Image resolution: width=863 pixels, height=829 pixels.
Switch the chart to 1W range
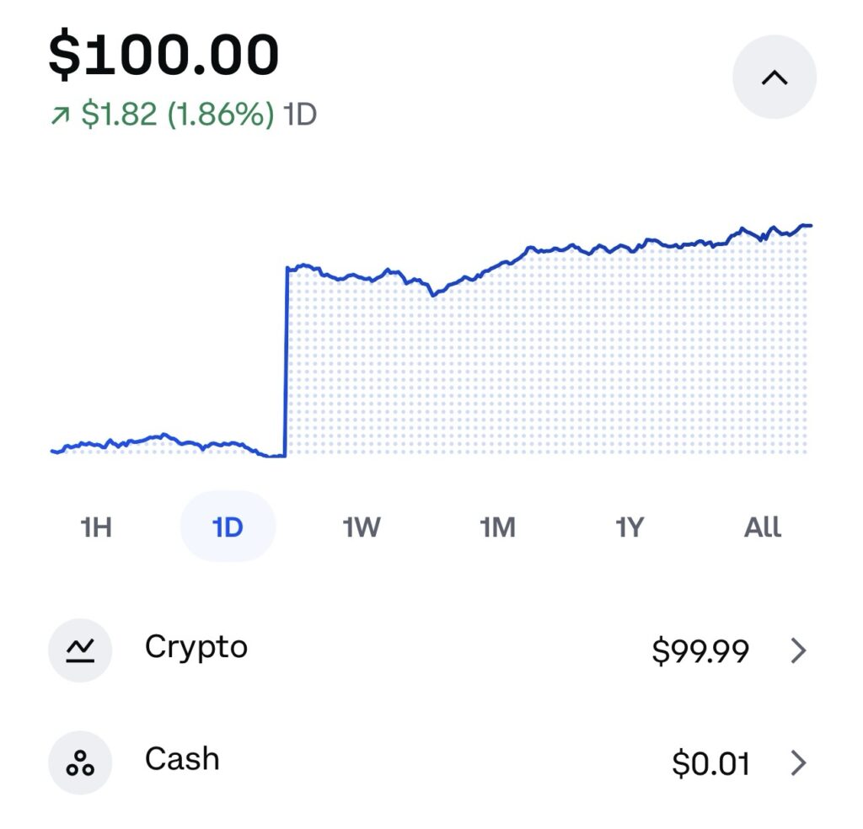pyautogui.click(x=362, y=527)
